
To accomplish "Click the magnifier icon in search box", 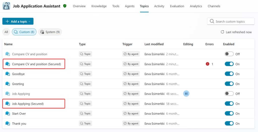I will (212, 22).
